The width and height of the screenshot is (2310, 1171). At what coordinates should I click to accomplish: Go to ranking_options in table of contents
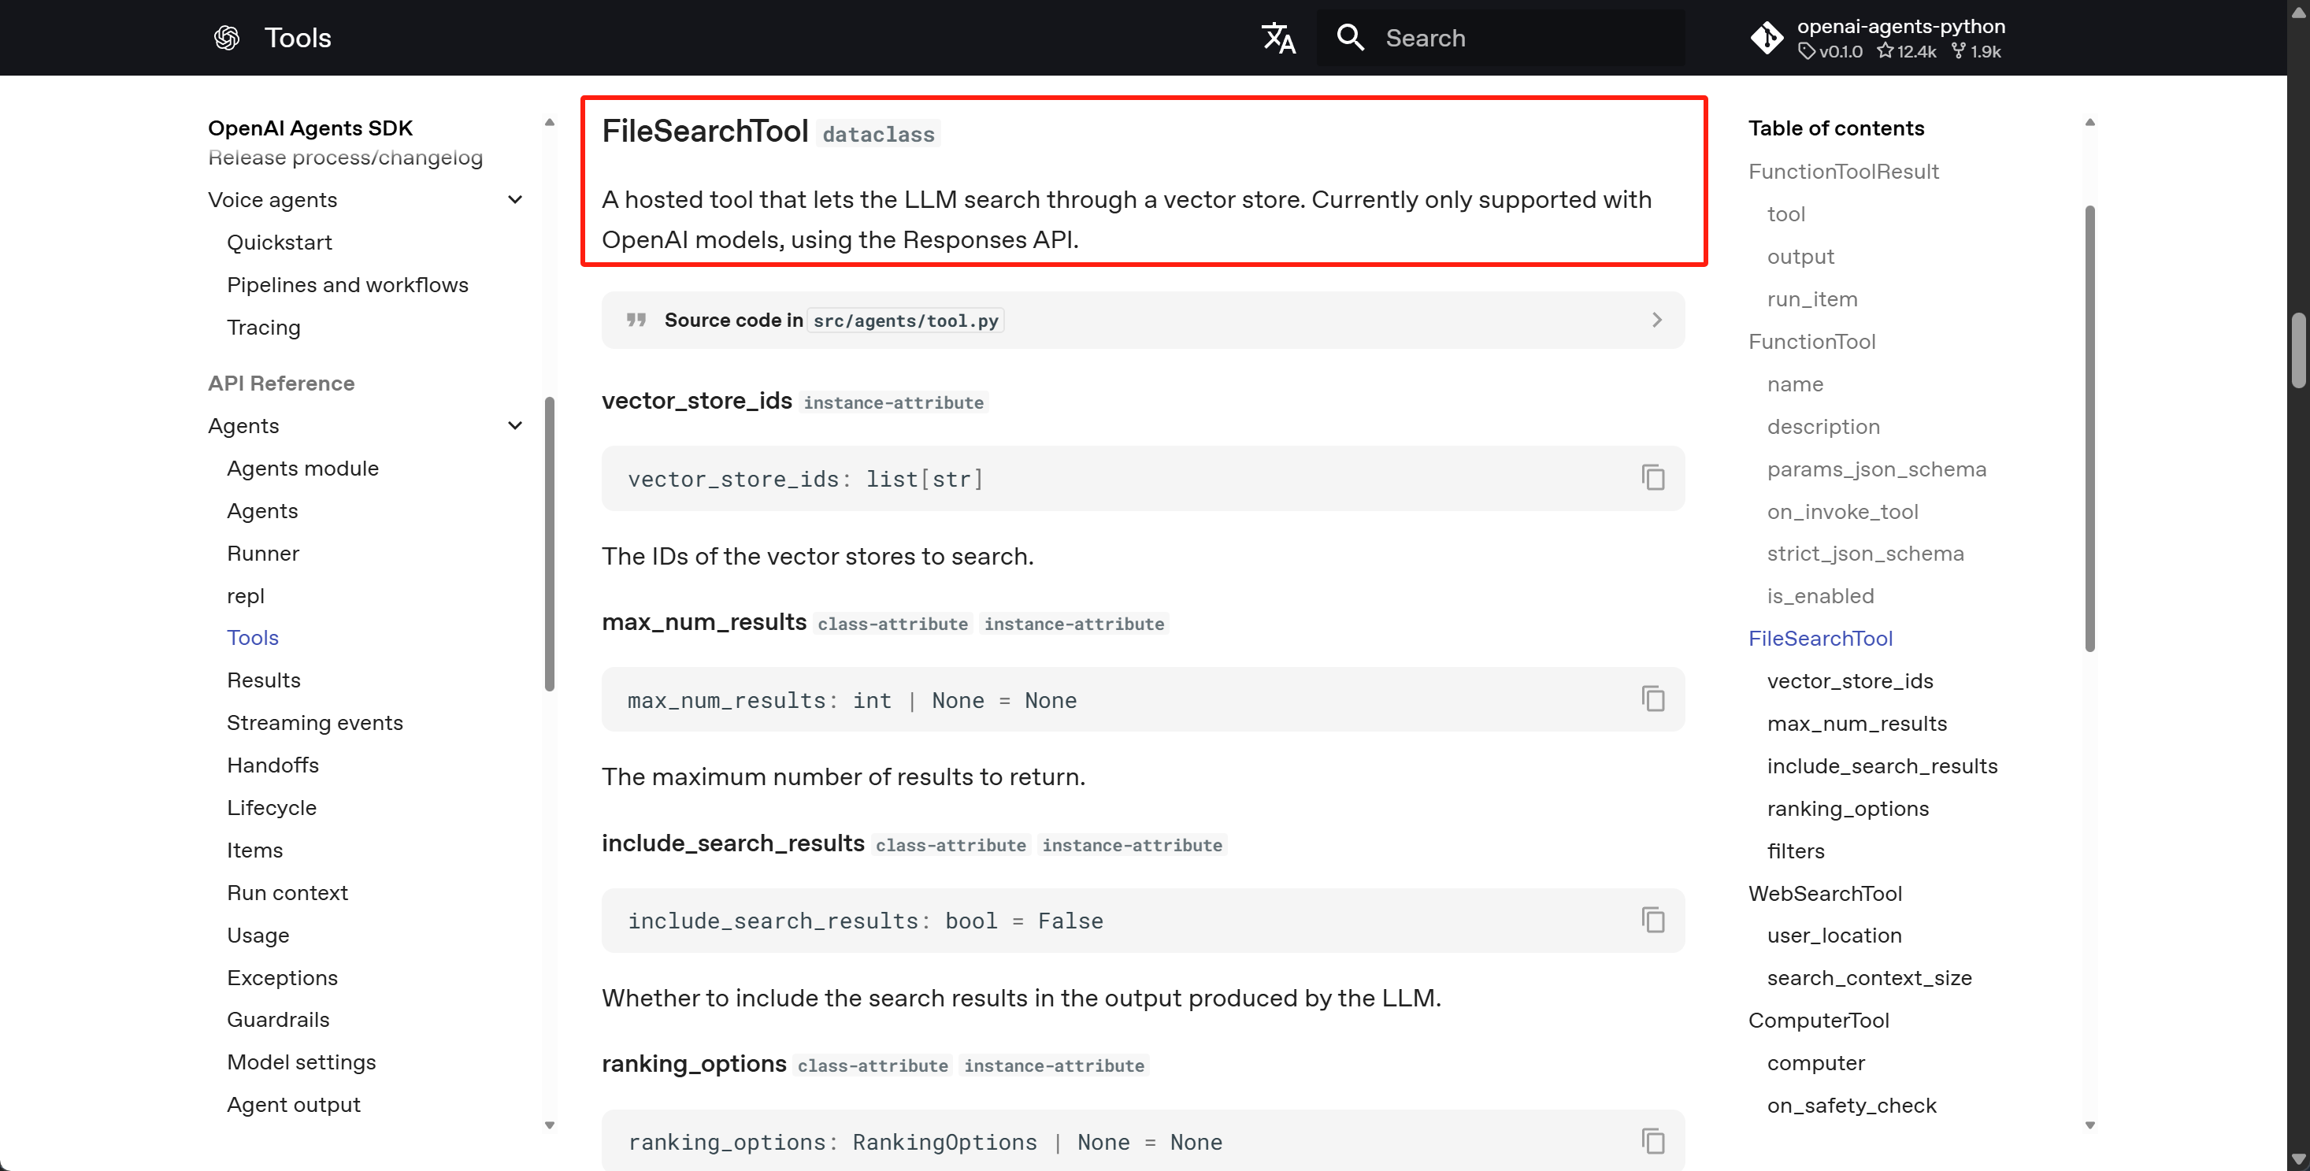click(1847, 809)
